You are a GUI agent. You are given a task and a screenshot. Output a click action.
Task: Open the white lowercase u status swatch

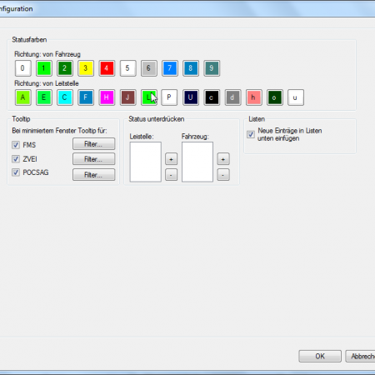(x=296, y=97)
